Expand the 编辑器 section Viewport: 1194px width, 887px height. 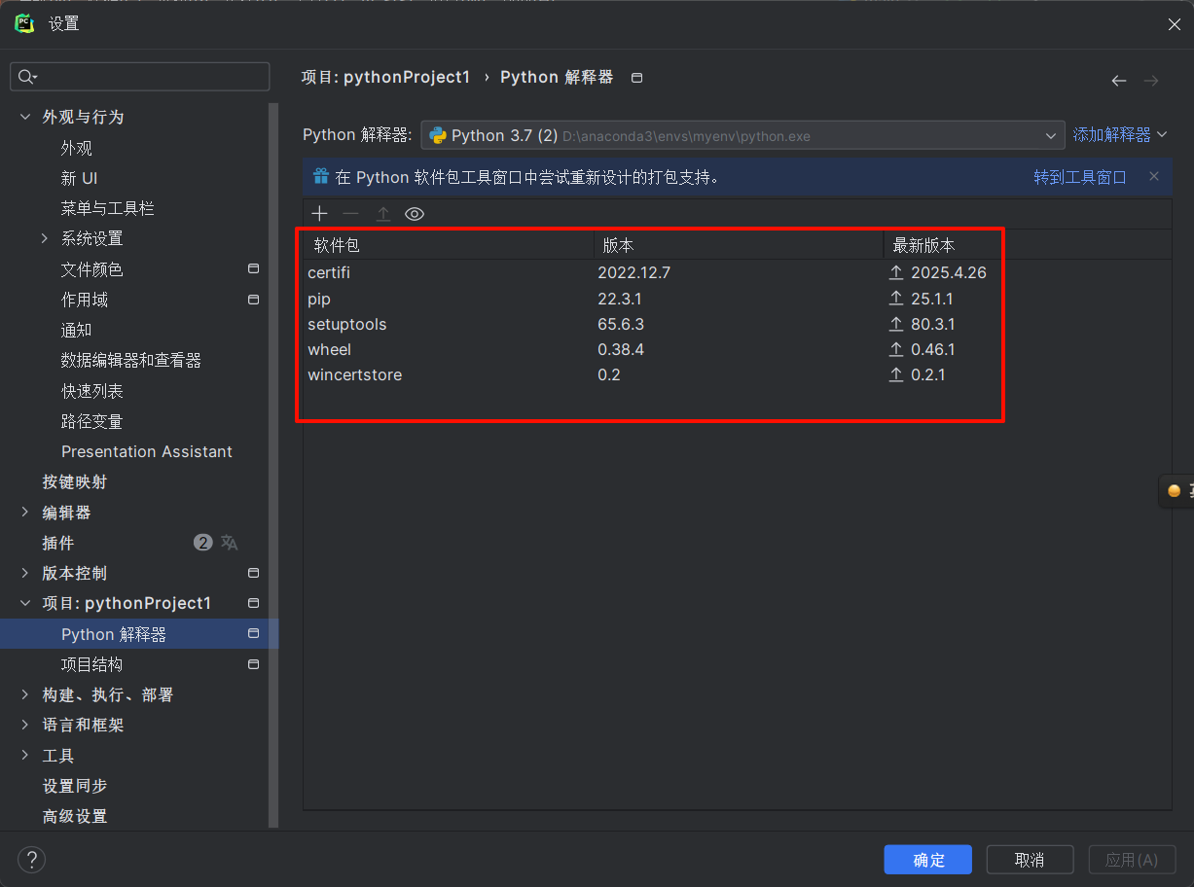point(25,513)
